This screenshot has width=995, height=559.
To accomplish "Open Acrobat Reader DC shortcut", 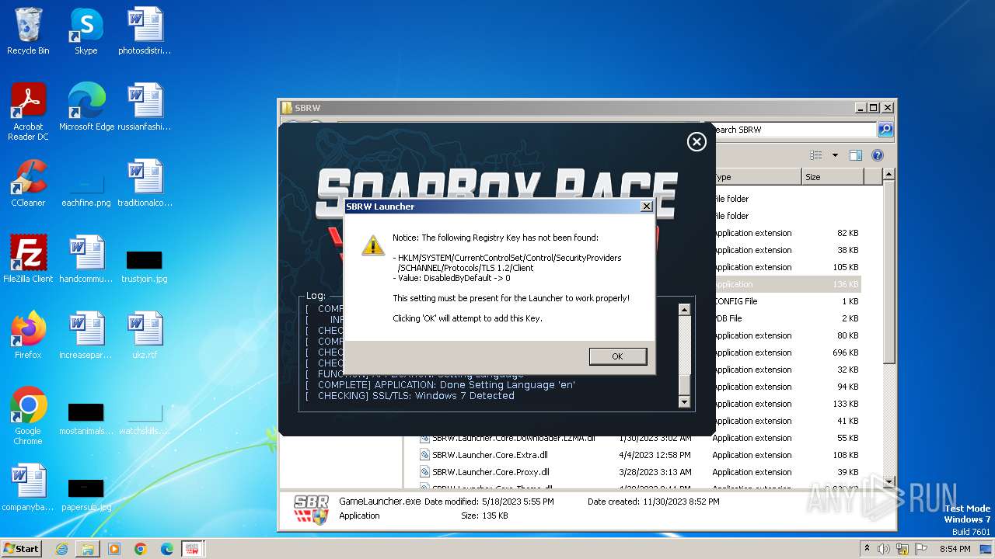I will (x=28, y=112).
